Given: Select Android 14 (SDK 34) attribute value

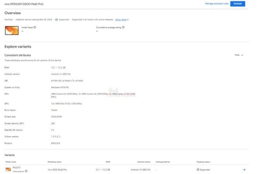Looking at the screenshot, I should 61,74.
